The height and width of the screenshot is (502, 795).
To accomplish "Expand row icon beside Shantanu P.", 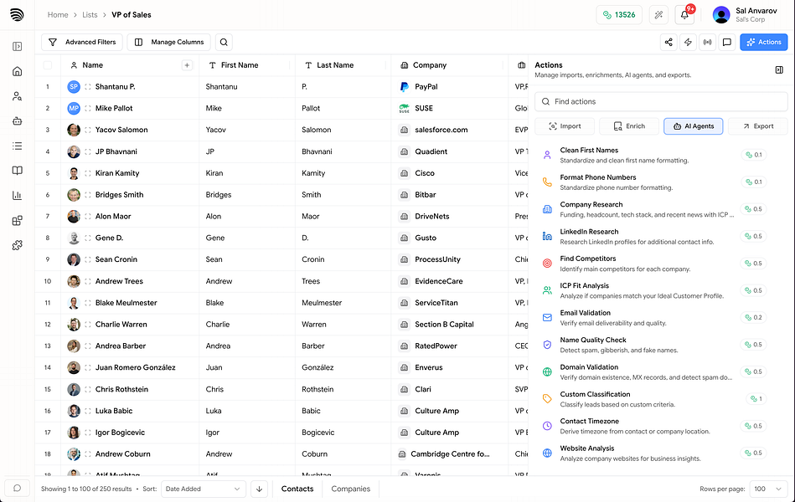I will tap(88, 87).
